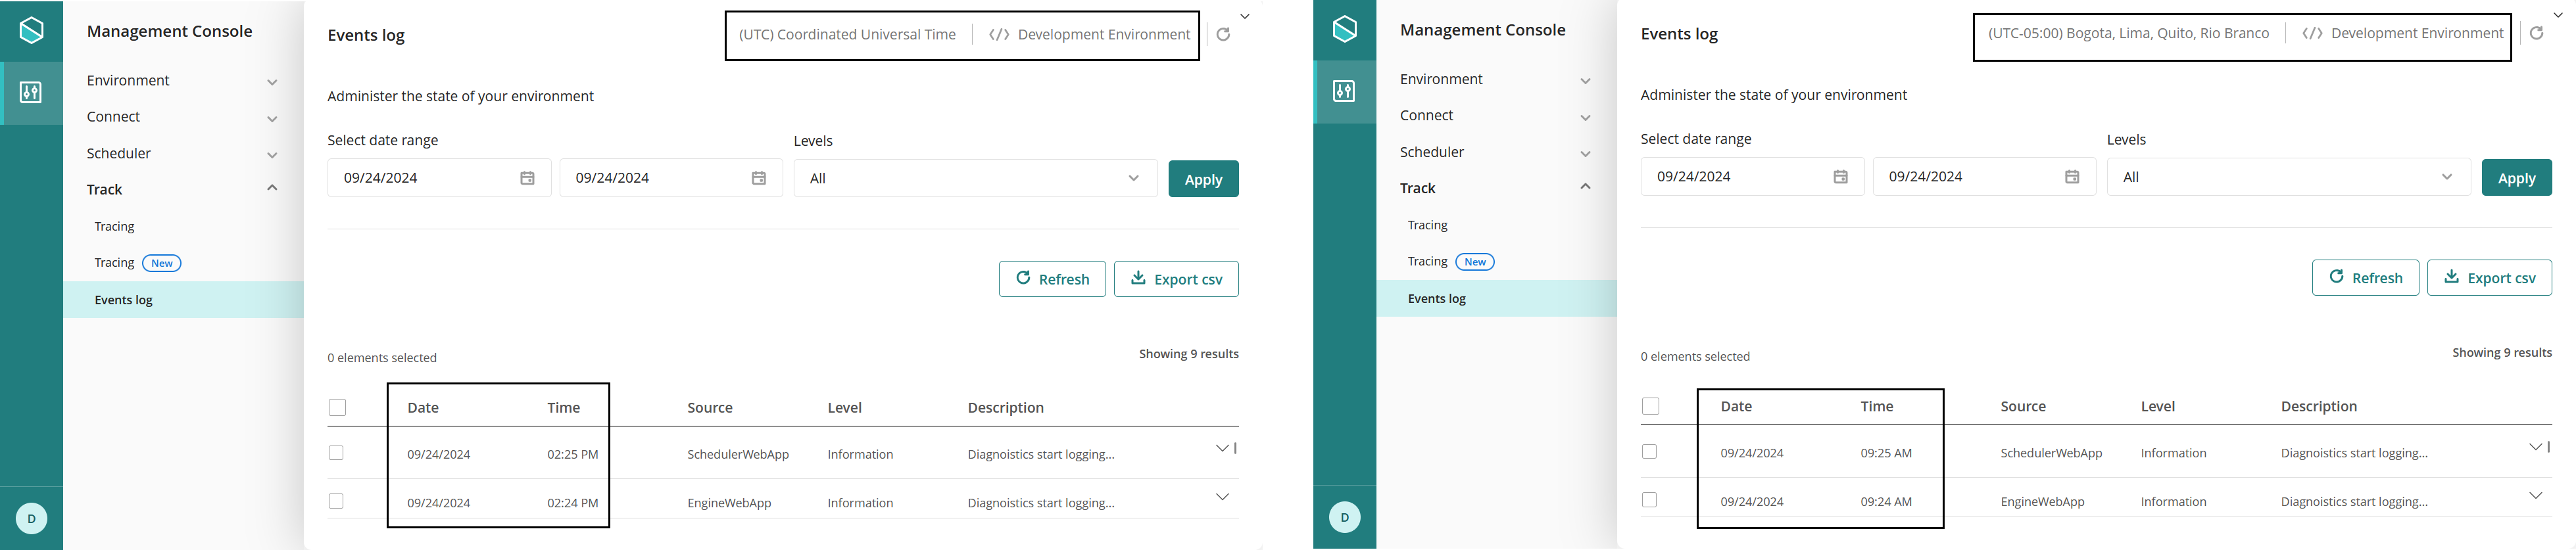
Task: Click the end date 09/24/2024 field in Bogota console
Action: 1984,177
